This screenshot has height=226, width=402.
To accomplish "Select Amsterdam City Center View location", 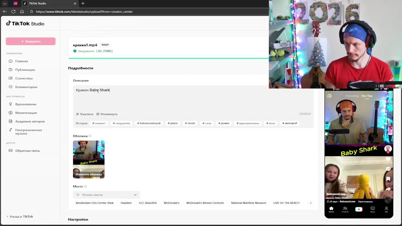I will 95,203.
